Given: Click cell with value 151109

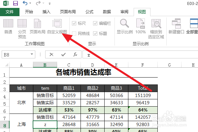Looking at the screenshot, I should coord(143,95).
